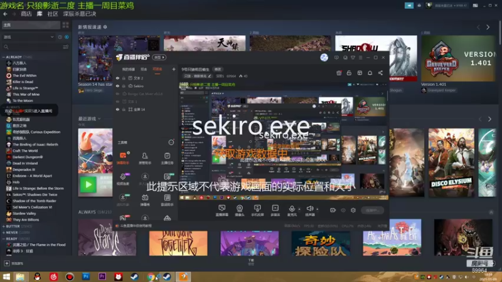
Task: Toggle lock on the 全屏 14 source
Action: click(x=124, y=109)
